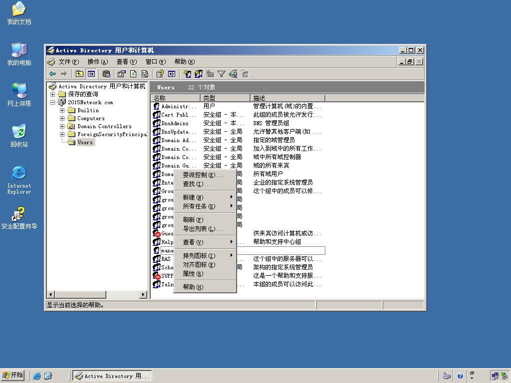511x383 pixels.
Task: Create new user via toolbar icon
Action: click(187, 74)
